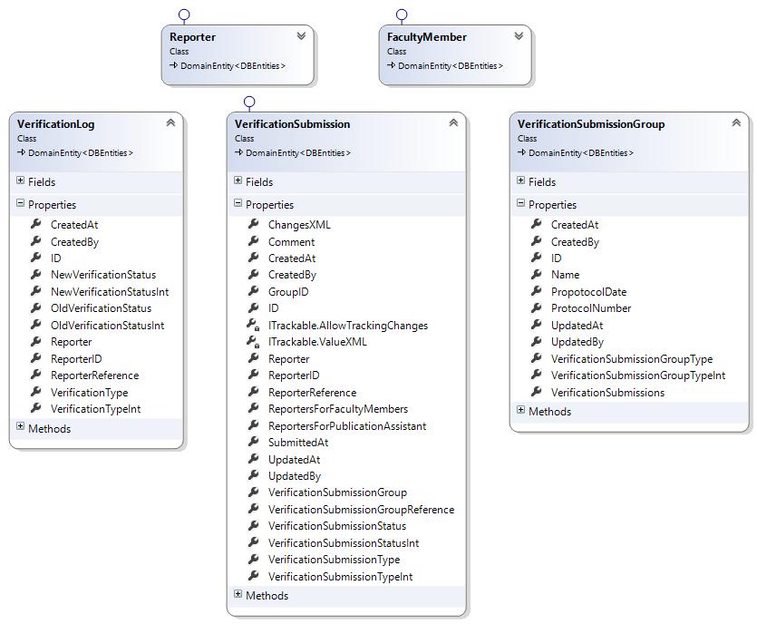
Task: Click wrench icon beside VerificationTypeInt
Action: [36, 408]
